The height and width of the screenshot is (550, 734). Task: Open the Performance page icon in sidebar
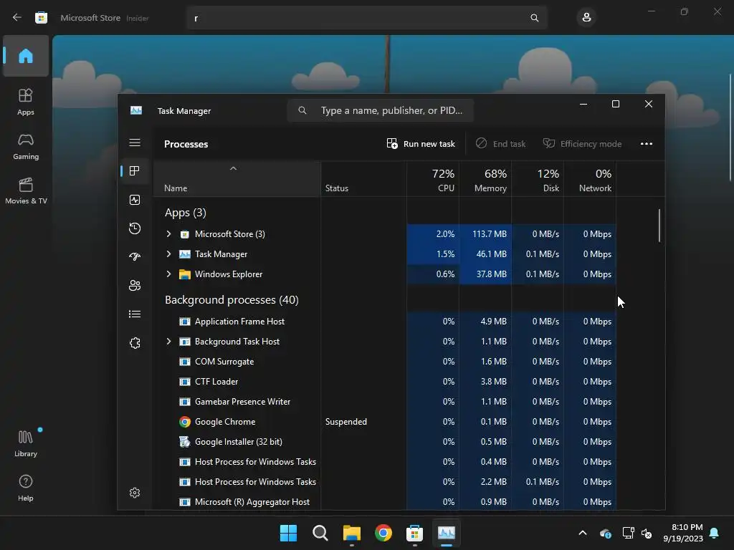(x=134, y=201)
